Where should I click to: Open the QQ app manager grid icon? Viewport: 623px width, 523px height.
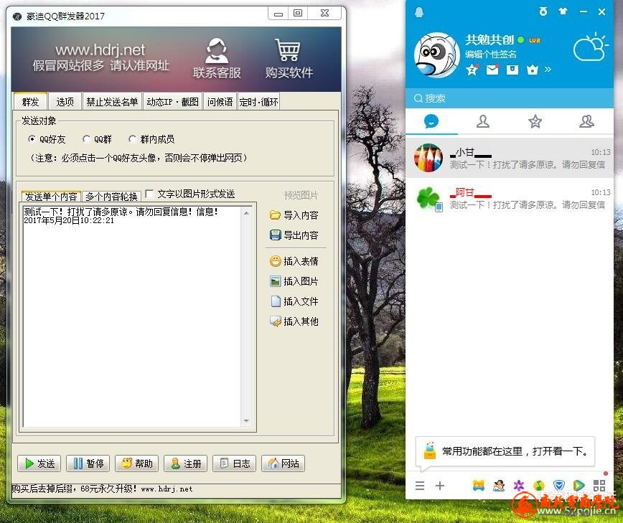pyautogui.click(x=599, y=485)
